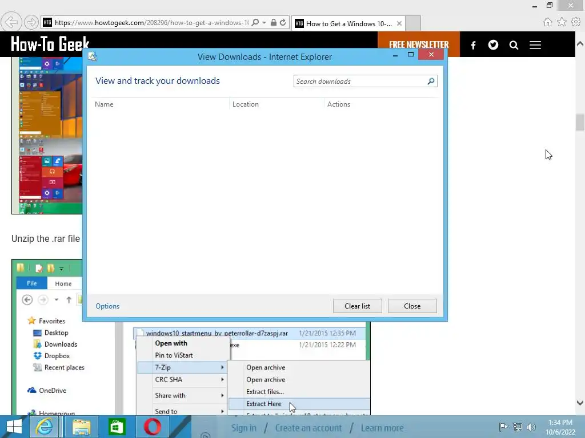585x438 pixels.
Task: Click Desktop in article screenshot sidebar
Action: [56, 332]
